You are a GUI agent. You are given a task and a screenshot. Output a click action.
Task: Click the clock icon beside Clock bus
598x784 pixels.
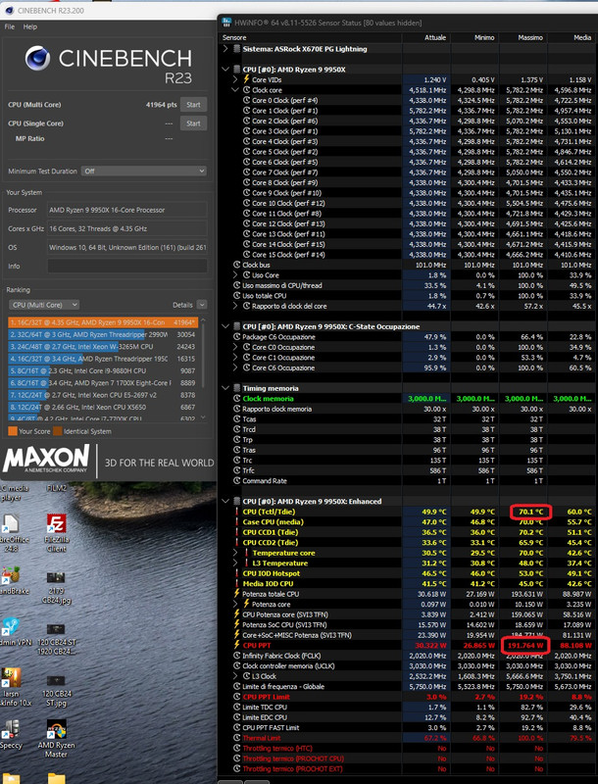237,265
